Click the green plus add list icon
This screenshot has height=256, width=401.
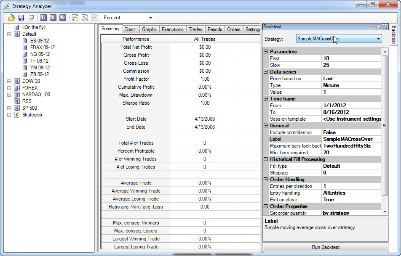(75, 18)
